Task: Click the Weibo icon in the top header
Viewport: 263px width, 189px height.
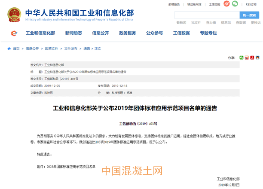Action: 226,4
